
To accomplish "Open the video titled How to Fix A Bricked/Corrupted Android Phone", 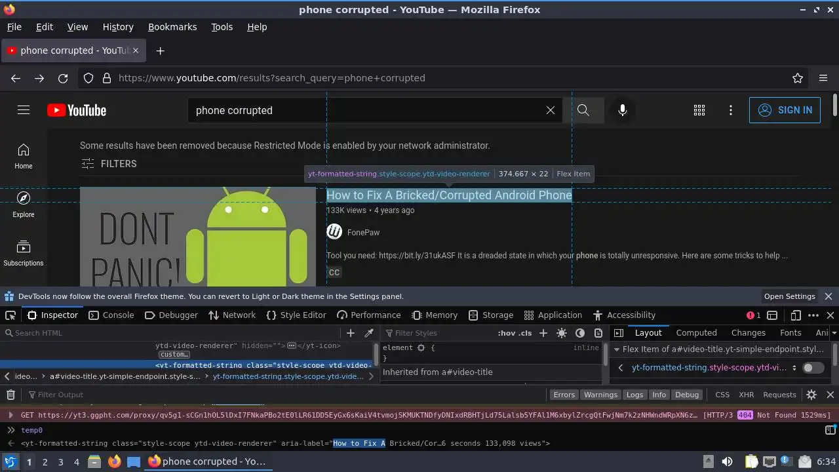I will 449,195.
